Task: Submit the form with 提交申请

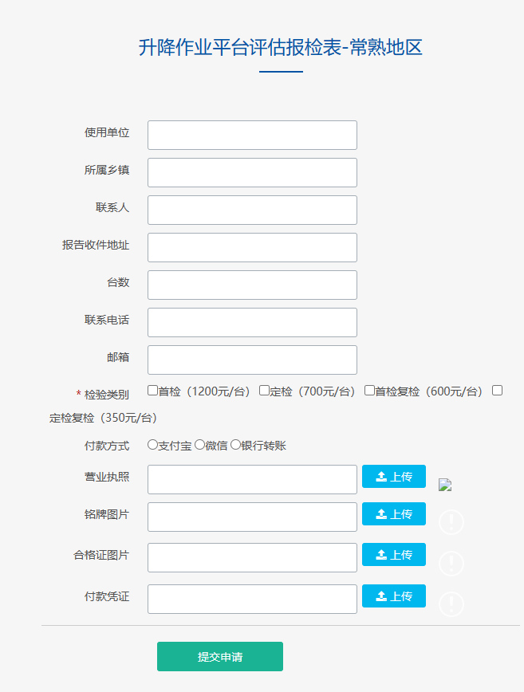Action: [220, 657]
